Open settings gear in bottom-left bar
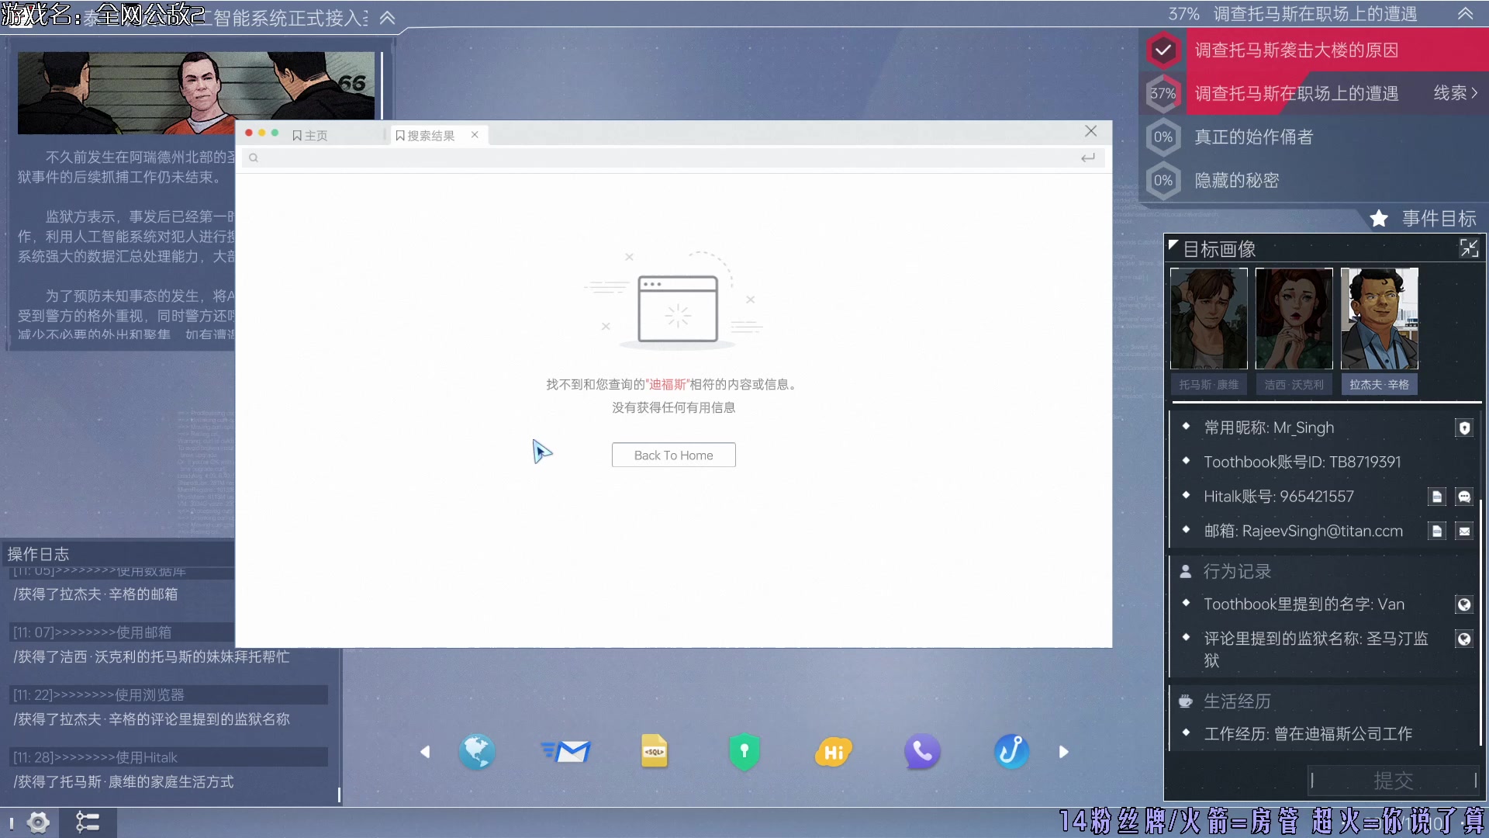This screenshot has width=1489, height=838. (38, 822)
